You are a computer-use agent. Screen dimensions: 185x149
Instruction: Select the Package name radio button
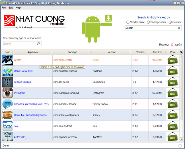[148, 22]
